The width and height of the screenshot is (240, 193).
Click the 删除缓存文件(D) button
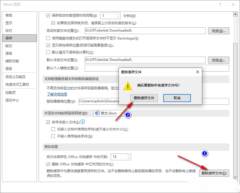tap(214, 173)
